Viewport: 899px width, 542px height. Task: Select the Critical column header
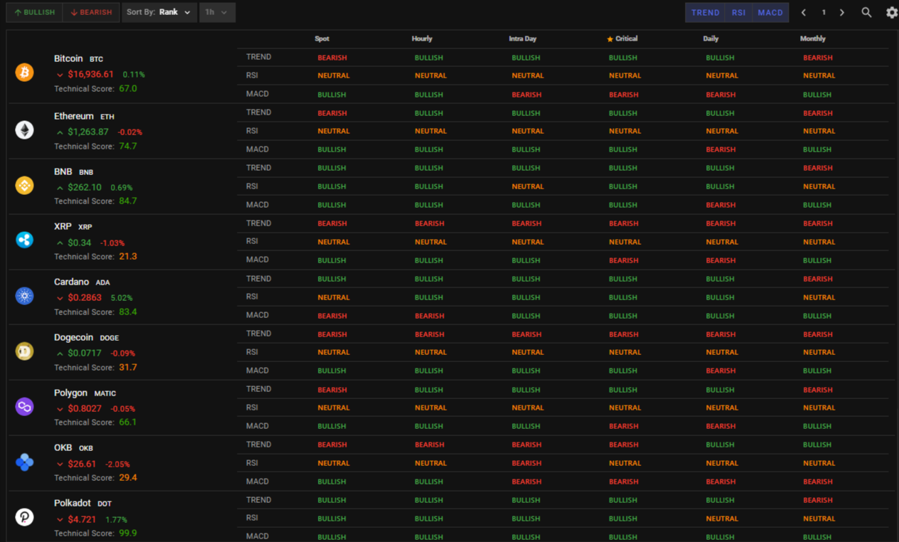coord(627,39)
